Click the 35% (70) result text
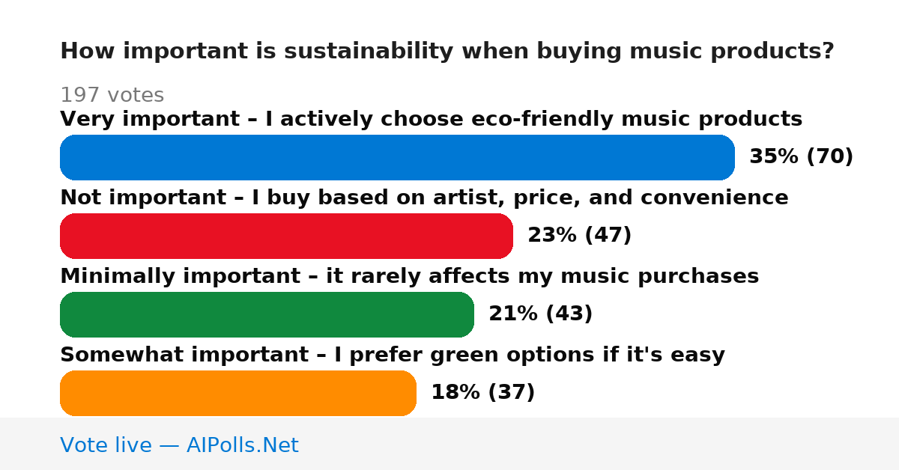899x470 pixels. point(802,156)
